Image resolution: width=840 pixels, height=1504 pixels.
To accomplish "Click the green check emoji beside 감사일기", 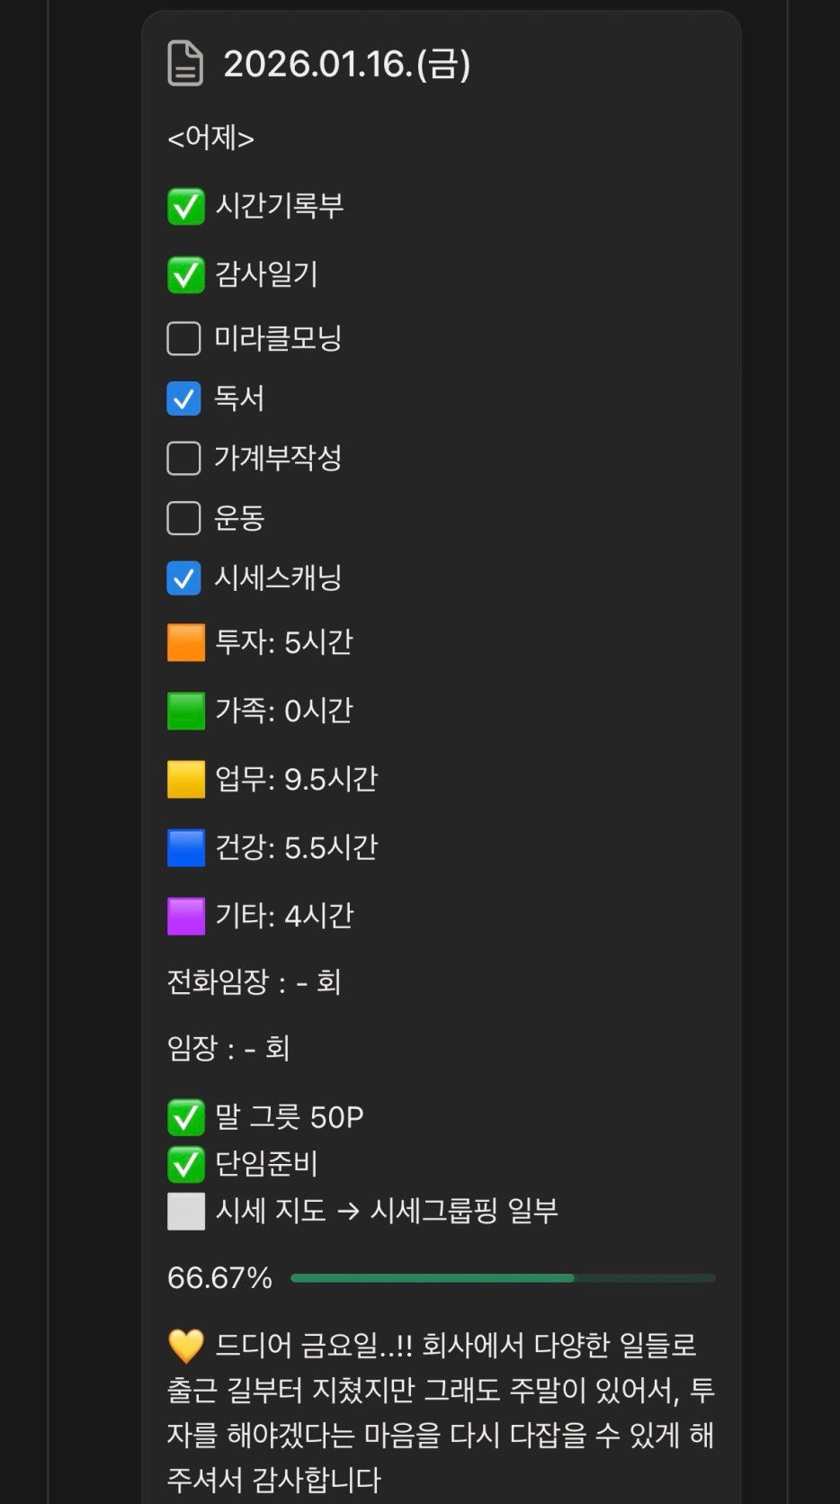I will click(186, 275).
